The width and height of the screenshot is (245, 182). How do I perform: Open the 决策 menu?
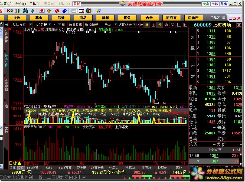point(6,4)
